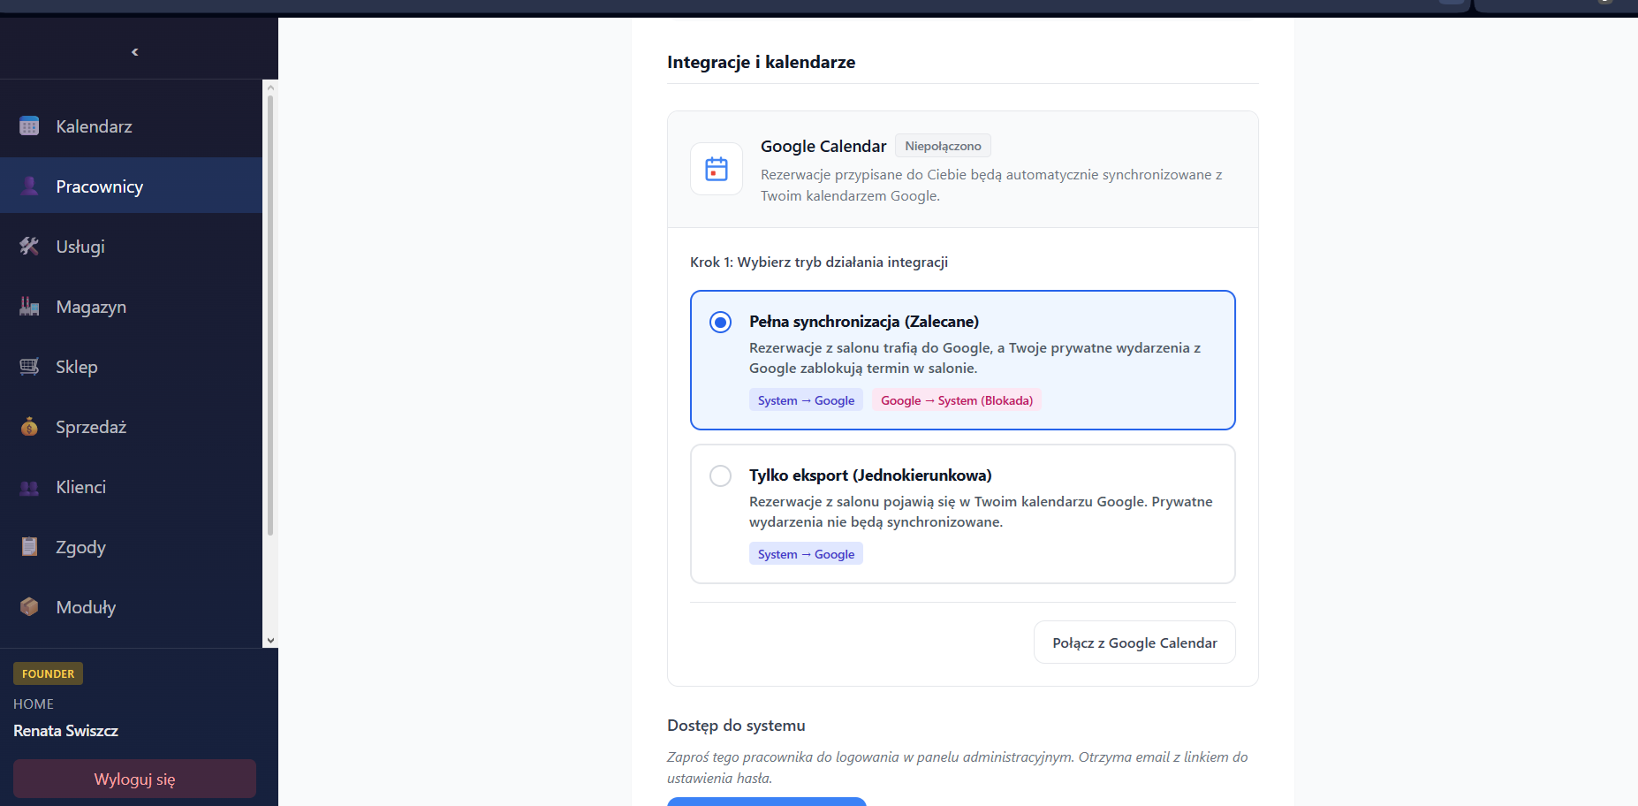Select the Magazyn warehouse icon
The image size is (1638, 806).
(29, 306)
